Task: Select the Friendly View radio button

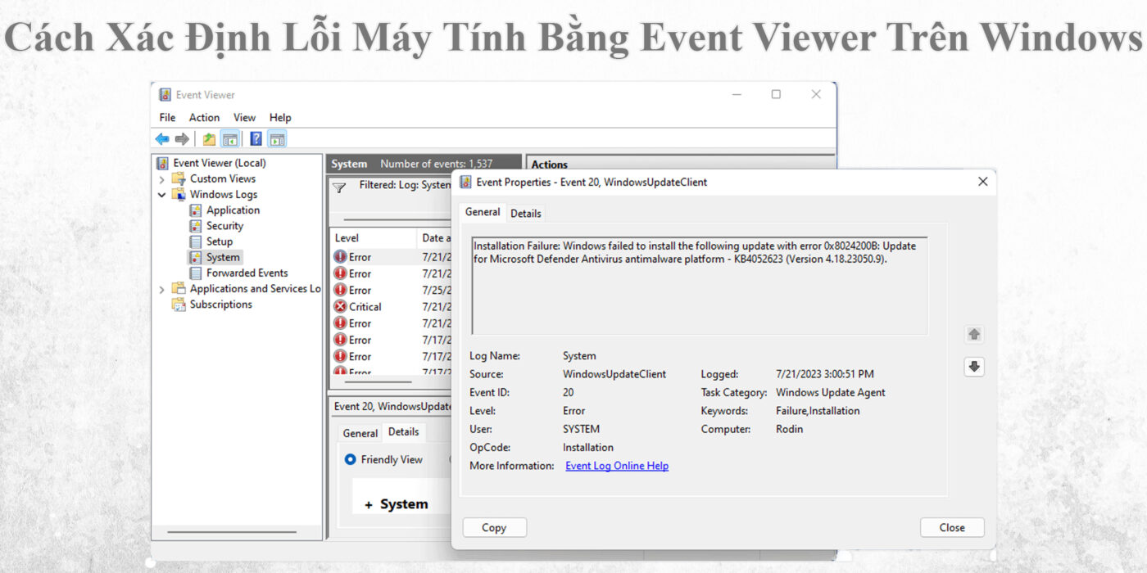Action: pos(351,459)
